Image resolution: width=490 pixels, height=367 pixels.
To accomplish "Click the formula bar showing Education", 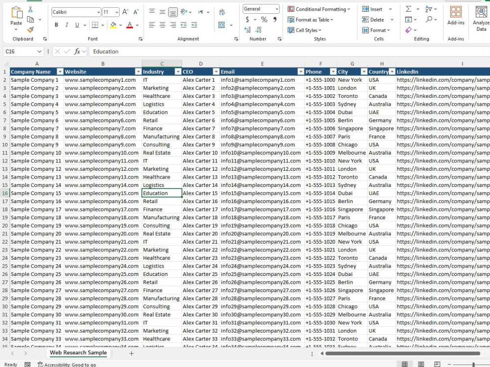I will (290, 51).
